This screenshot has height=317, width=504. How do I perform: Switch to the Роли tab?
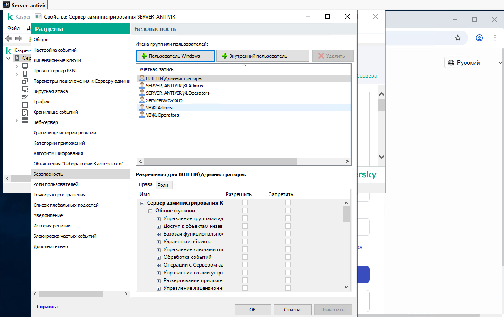pos(163,185)
